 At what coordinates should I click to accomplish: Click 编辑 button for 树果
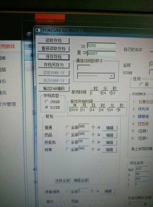click(x=109, y=150)
